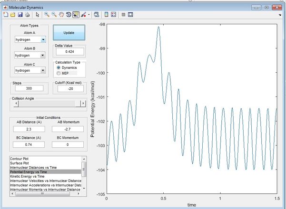The image size is (286, 209).
Task: Click the Update button
Action: (69, 33)
